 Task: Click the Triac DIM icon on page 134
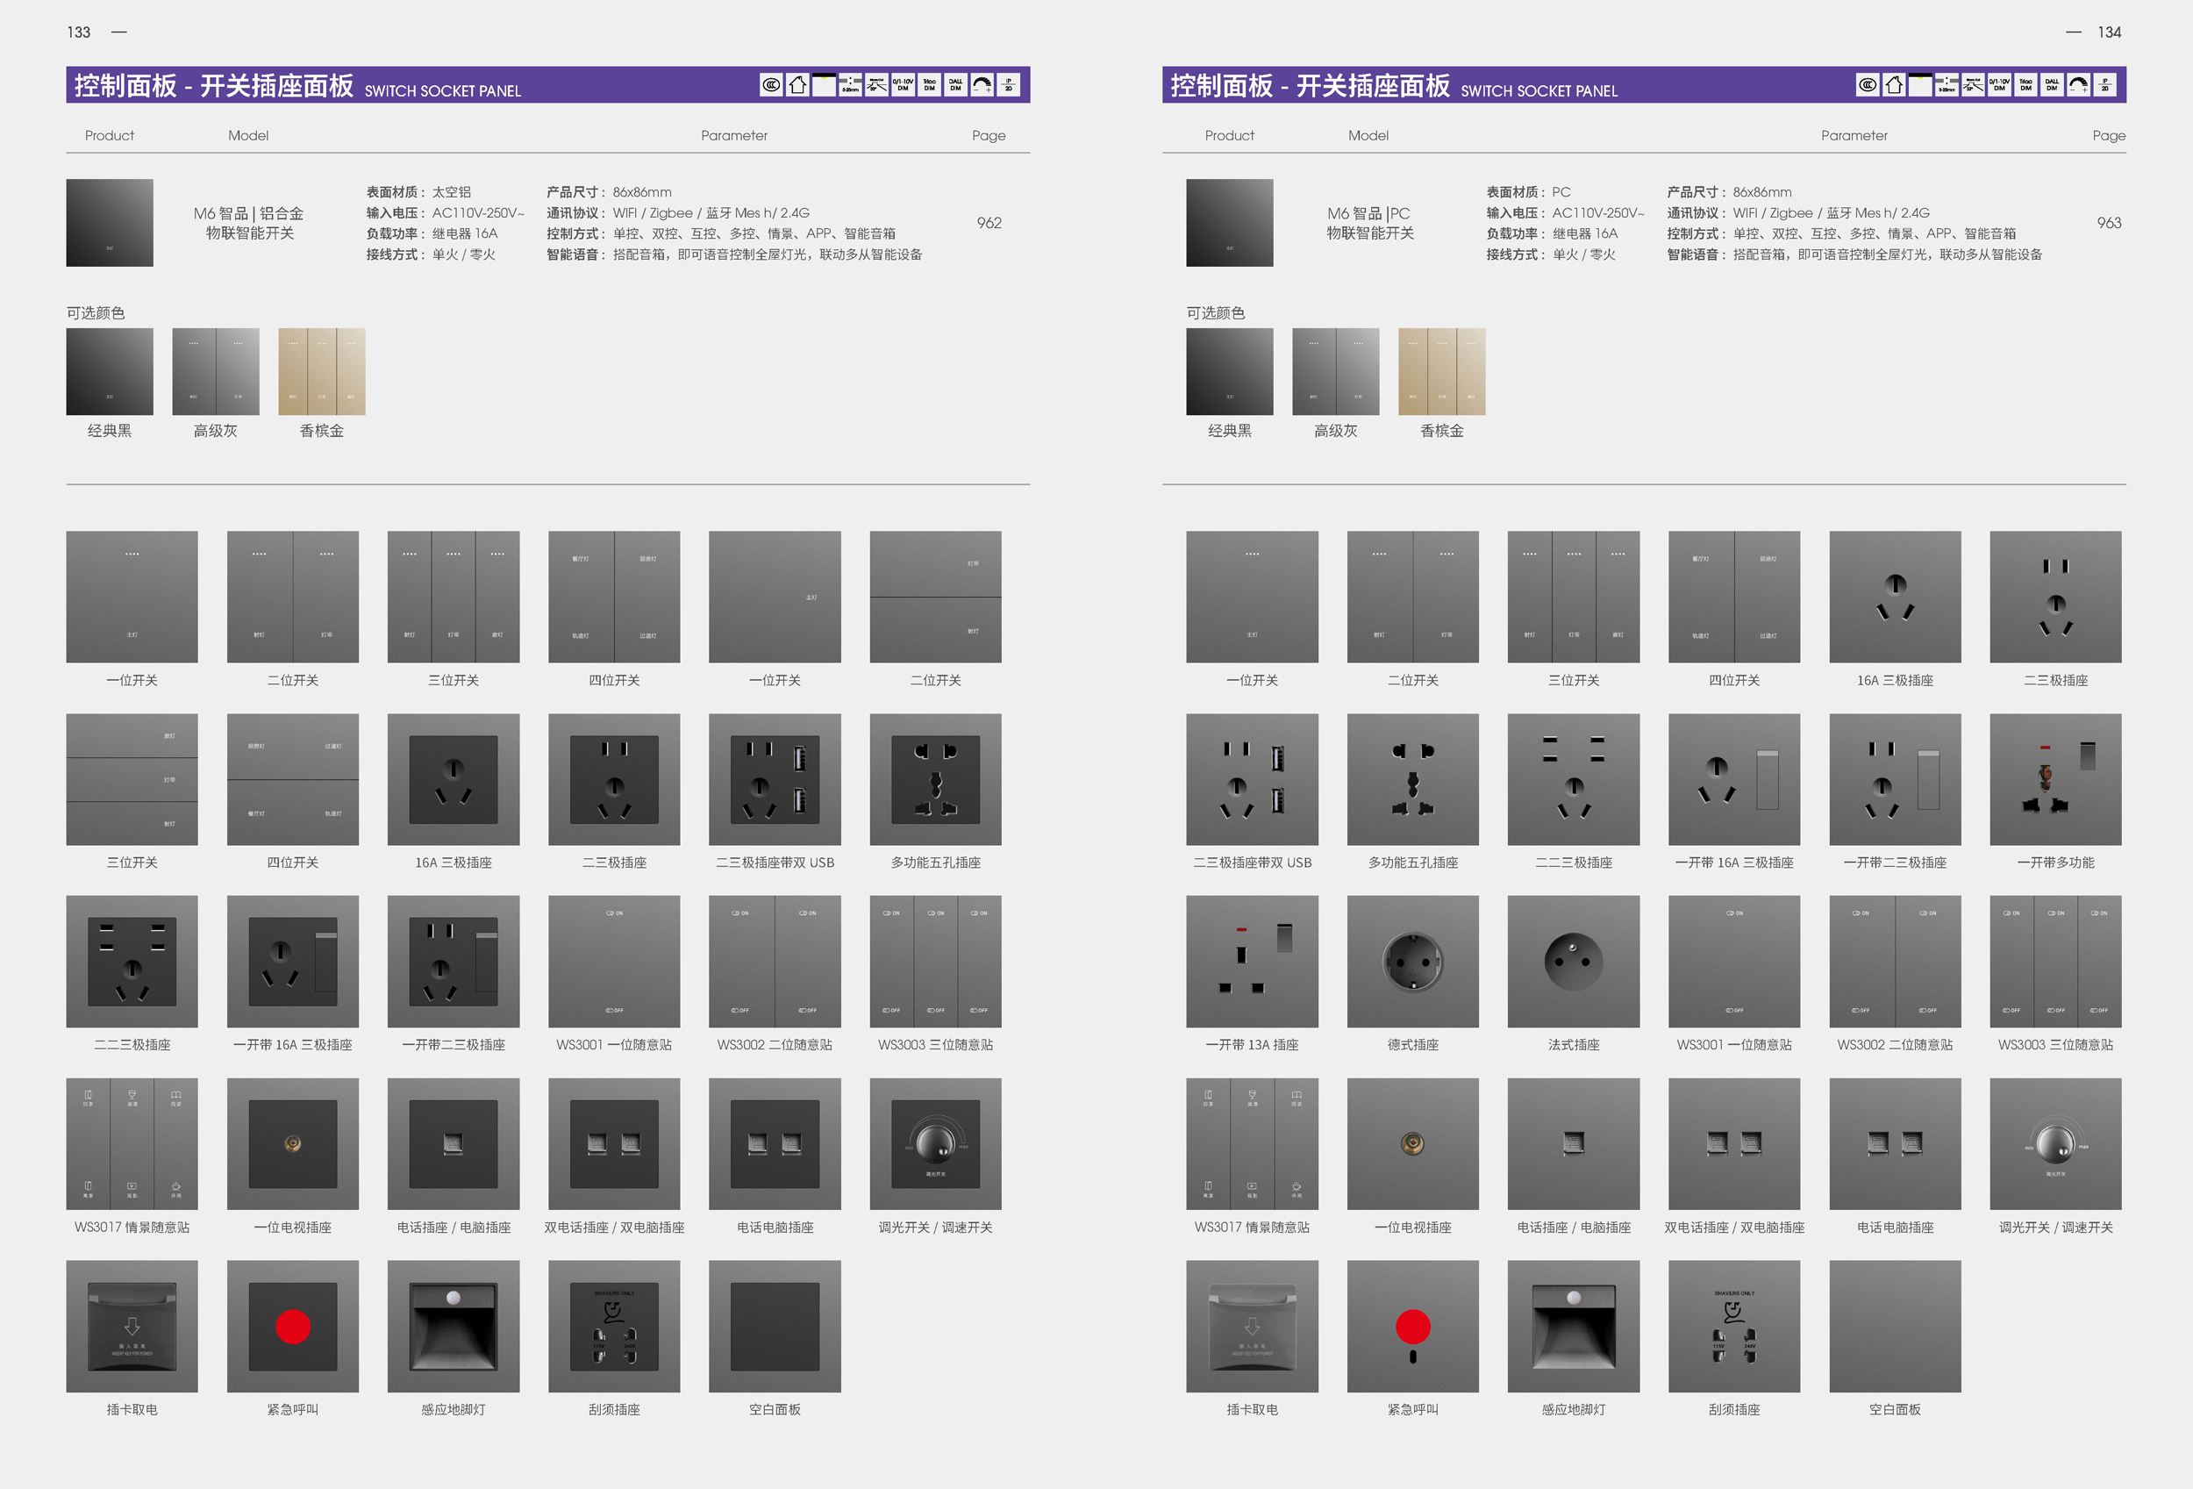click(2025, 85)
